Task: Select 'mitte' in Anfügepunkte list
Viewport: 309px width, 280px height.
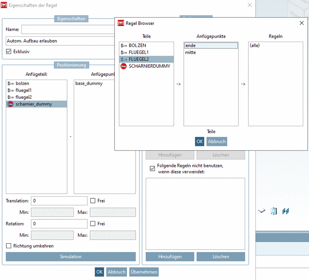Action: point(211,52)
